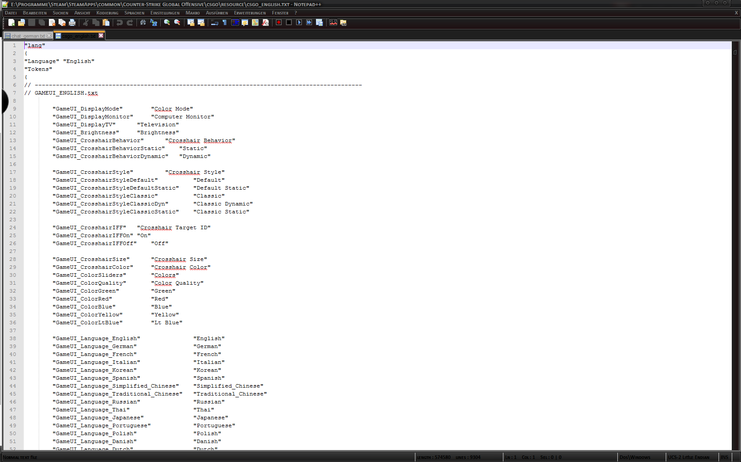Open the Kodierung menu

pos(107,13)
